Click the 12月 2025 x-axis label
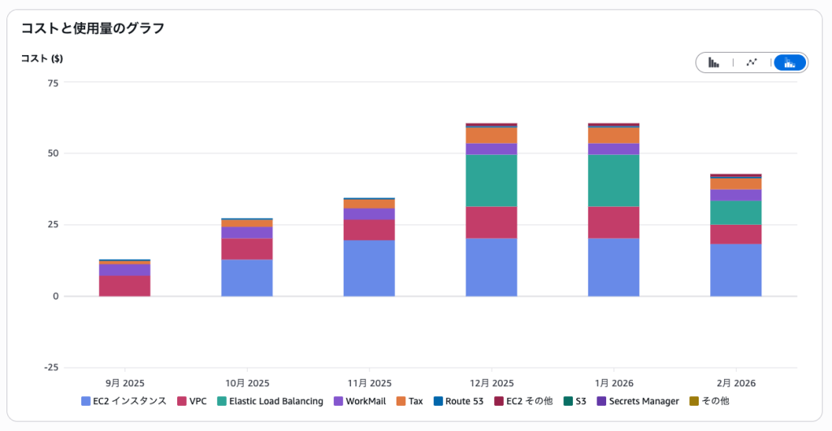Image resolution: width=832 pixels, height=431 pixels. 492,383
